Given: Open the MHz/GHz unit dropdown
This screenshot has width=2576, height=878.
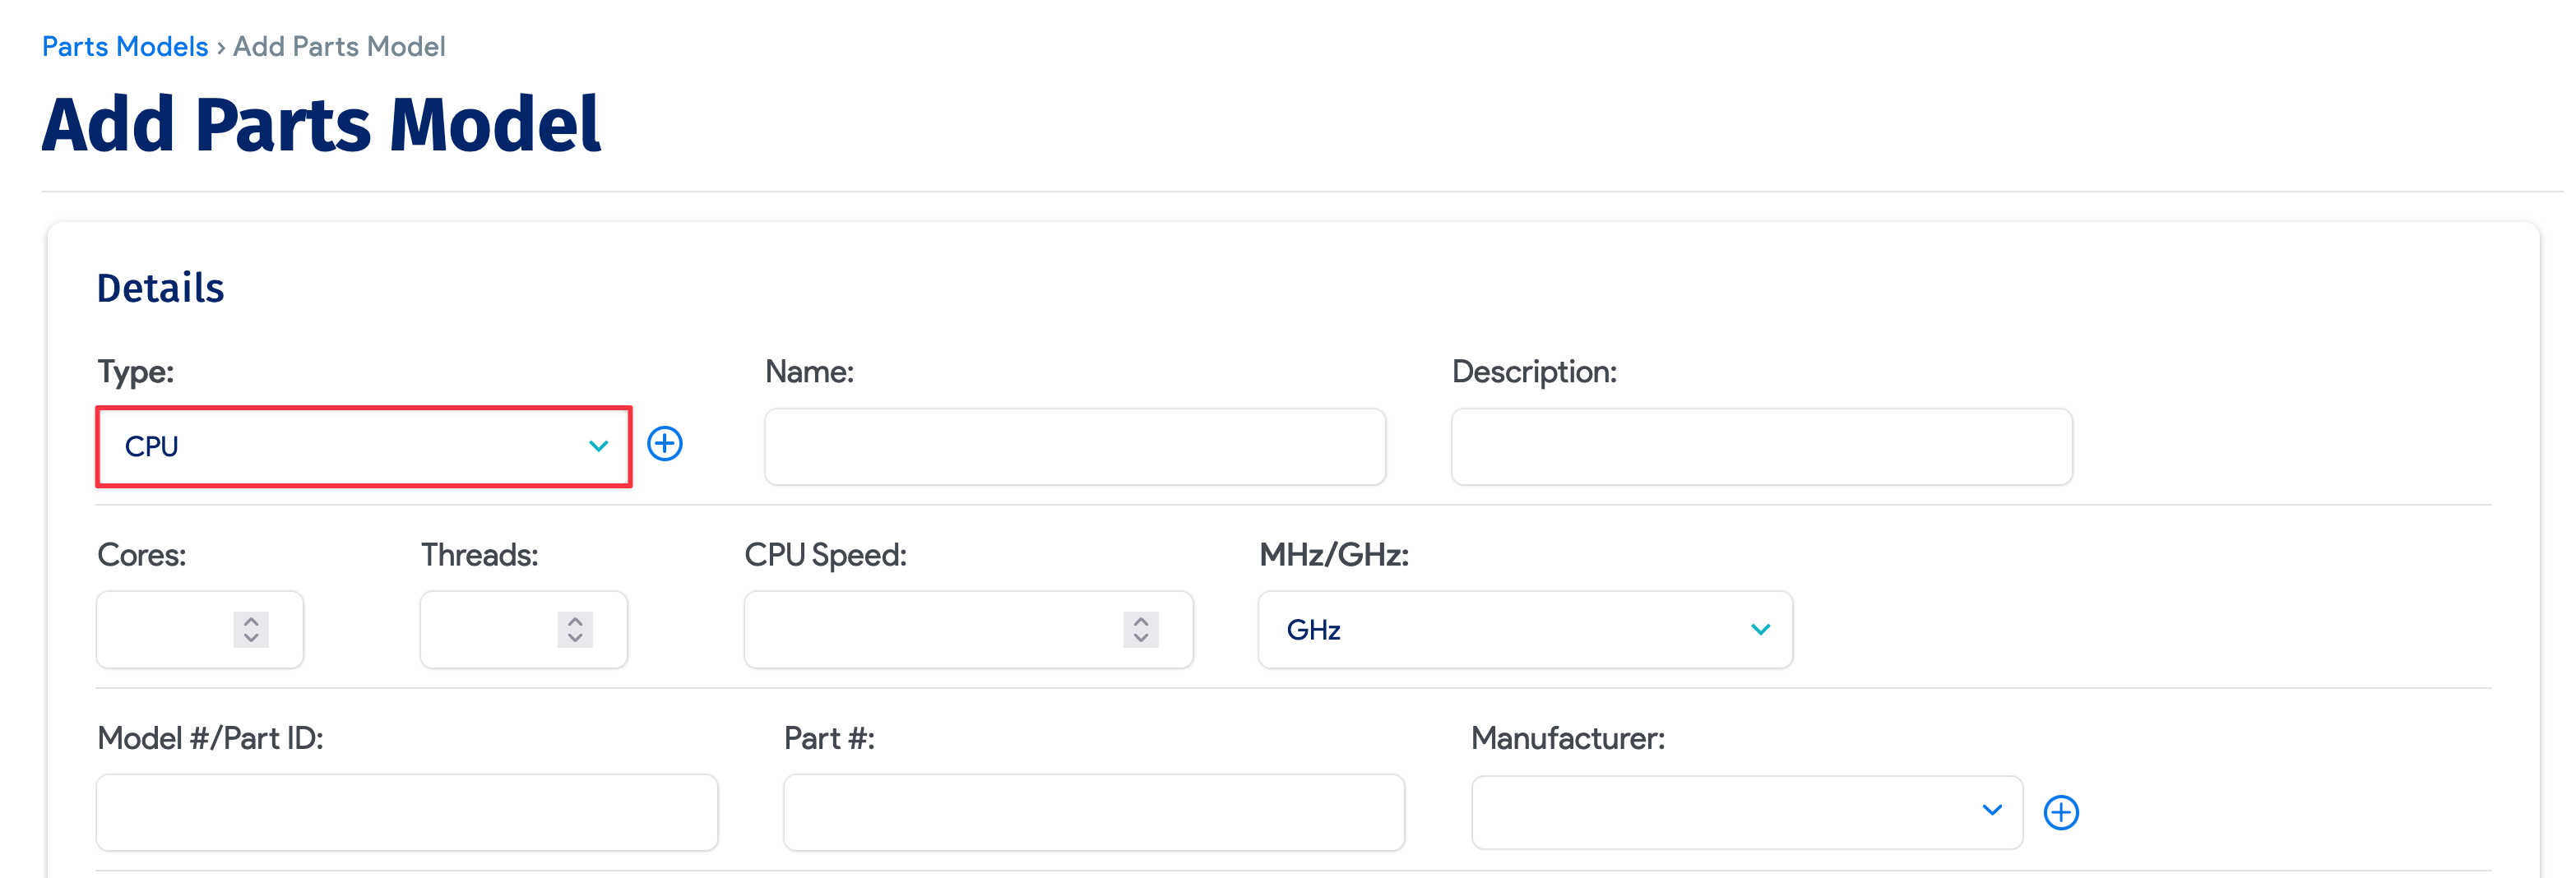Looking at the screenshot, I should (1524, 629).
